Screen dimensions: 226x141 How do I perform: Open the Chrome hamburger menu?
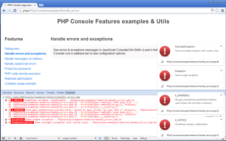(222, 11)
